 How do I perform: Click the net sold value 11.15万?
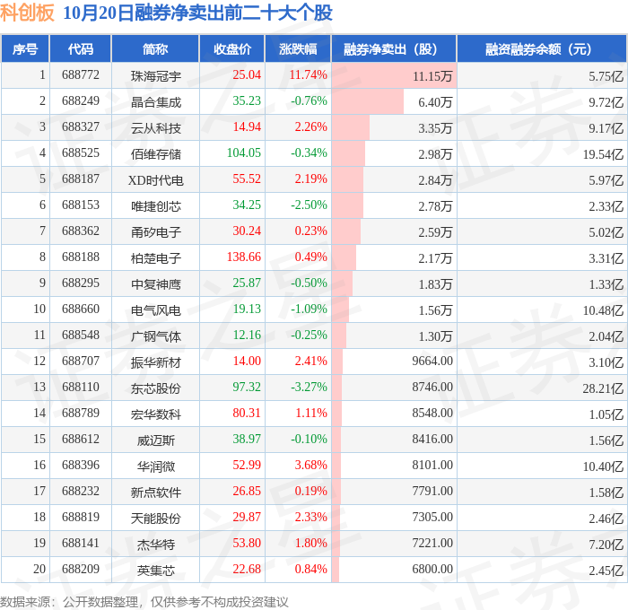(x=432, y=76)
